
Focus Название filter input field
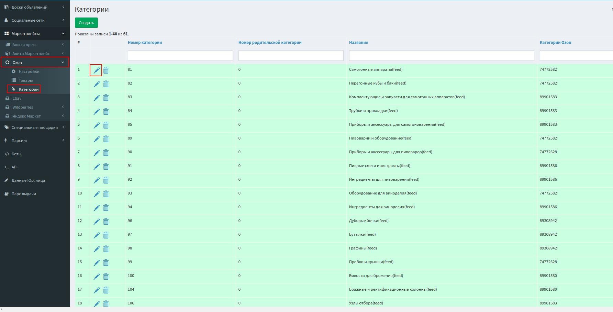pos(442,56)
